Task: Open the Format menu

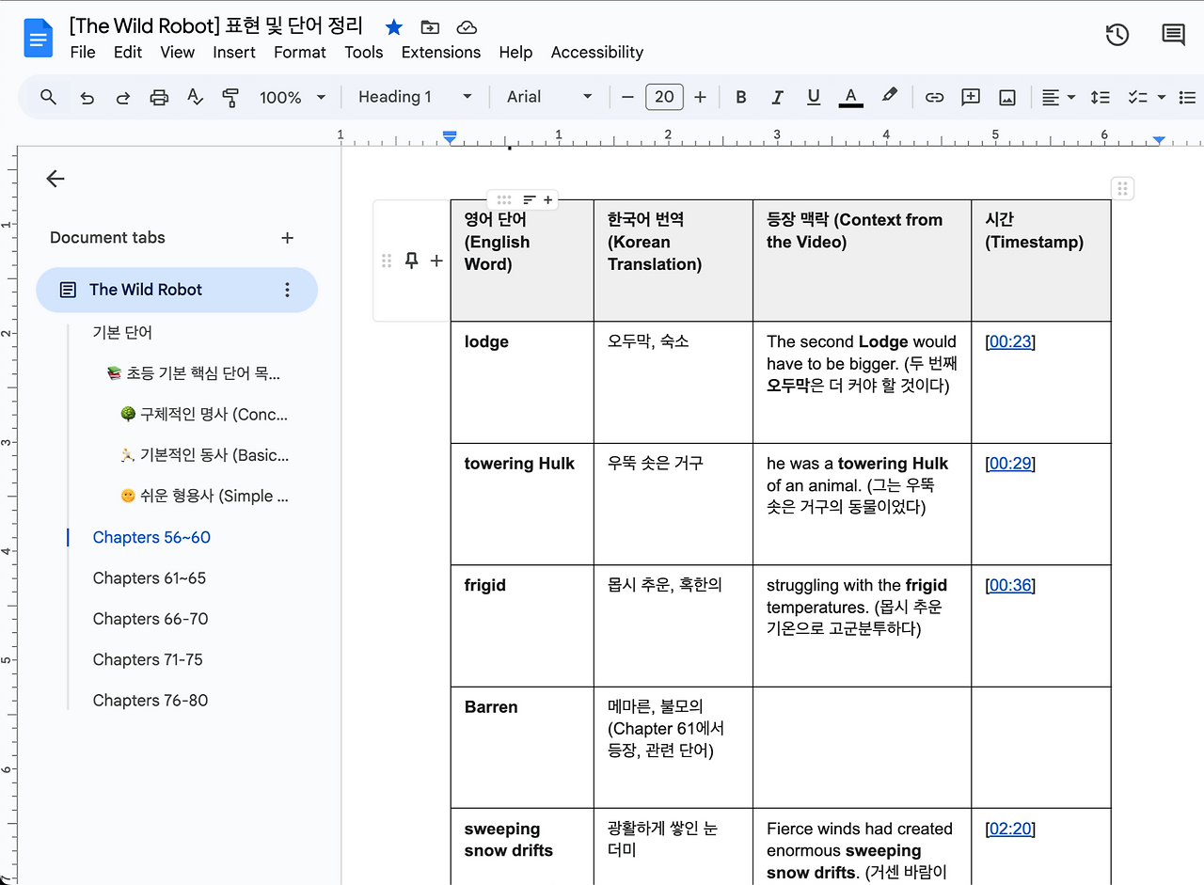Action: click(x=299, y=53)
